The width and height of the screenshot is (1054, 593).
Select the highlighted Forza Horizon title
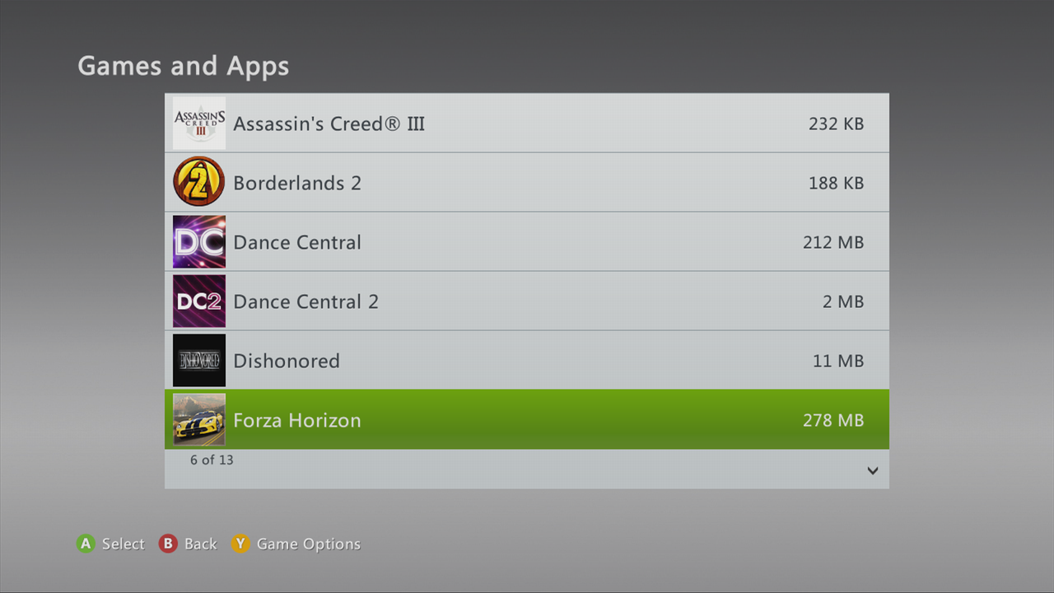point(297,420)
